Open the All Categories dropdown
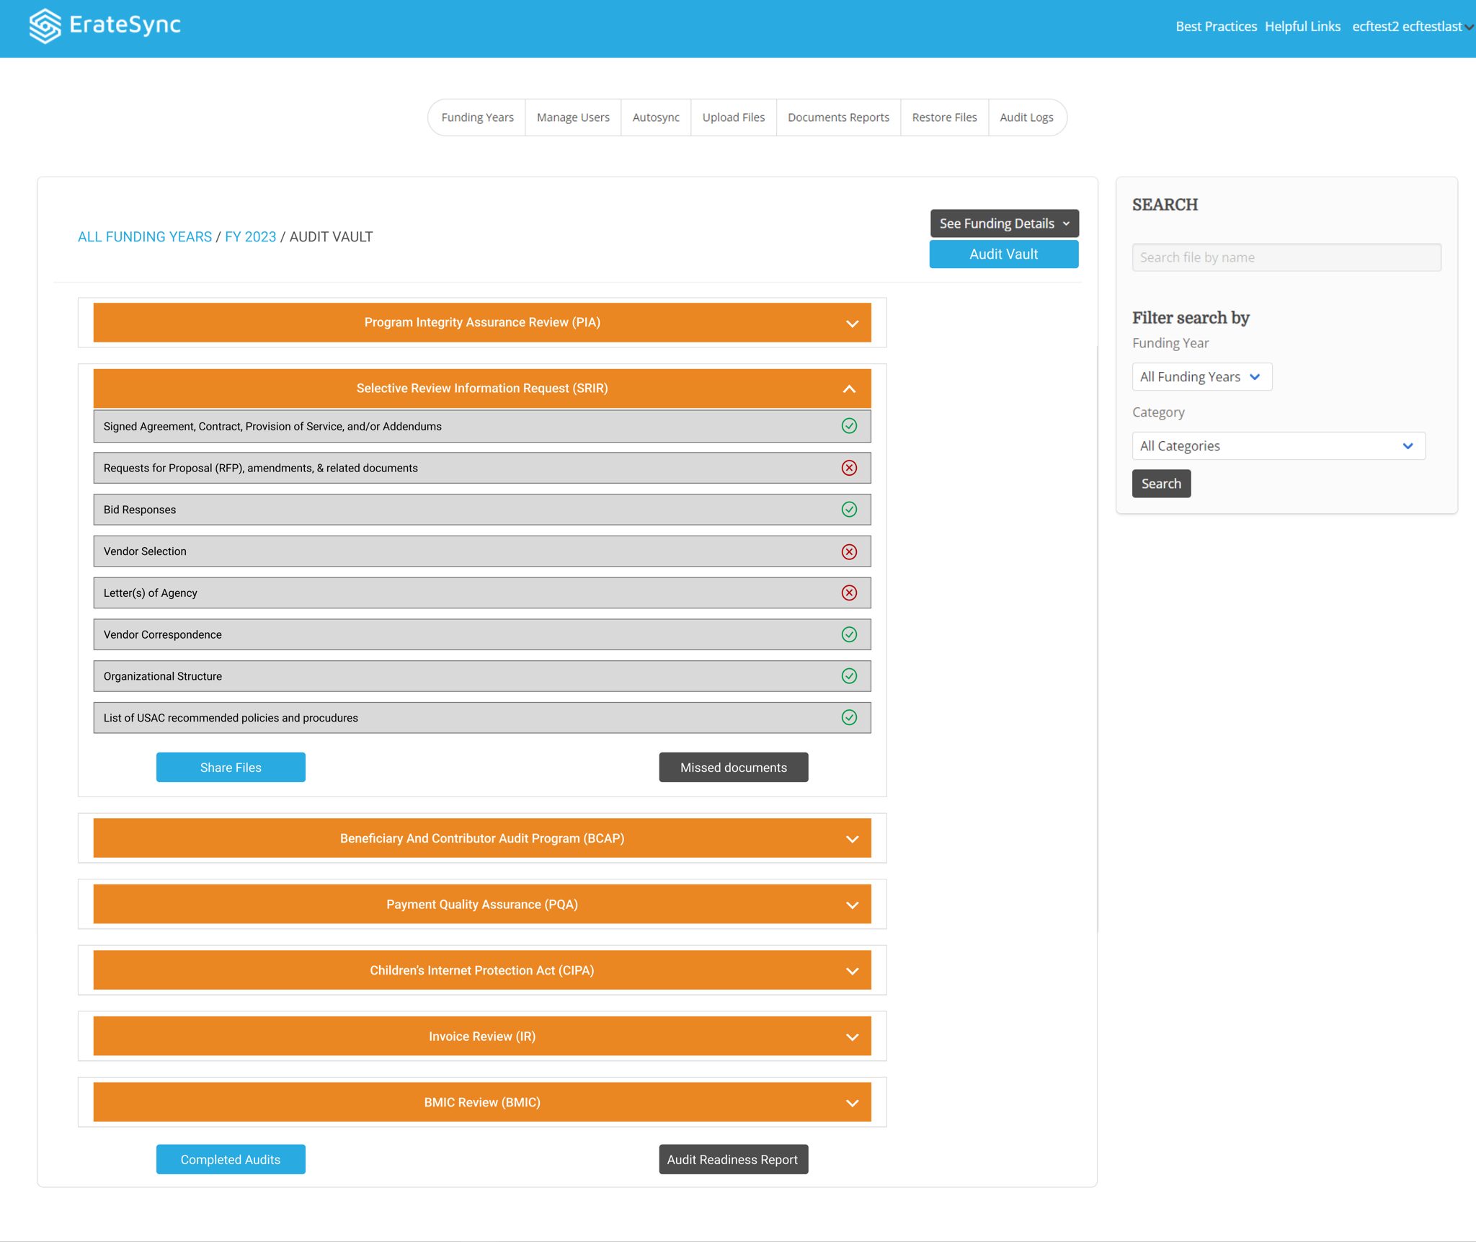Image resolution: width=1476 pixels, height=1242 pixels. tap(1278, 446)
